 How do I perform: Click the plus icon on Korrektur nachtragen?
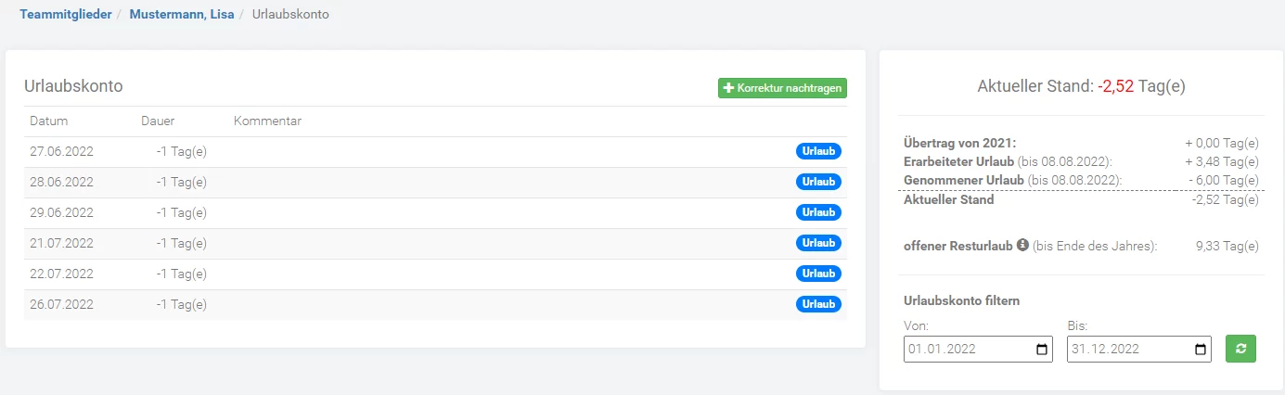[728, 89]
